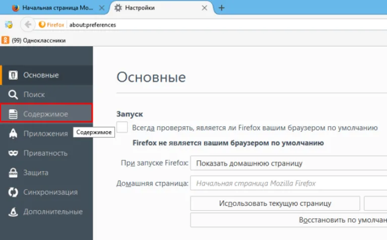387x240 pixels.
Task: Focus the Домашняя страница input field
Action: [289, 183]
